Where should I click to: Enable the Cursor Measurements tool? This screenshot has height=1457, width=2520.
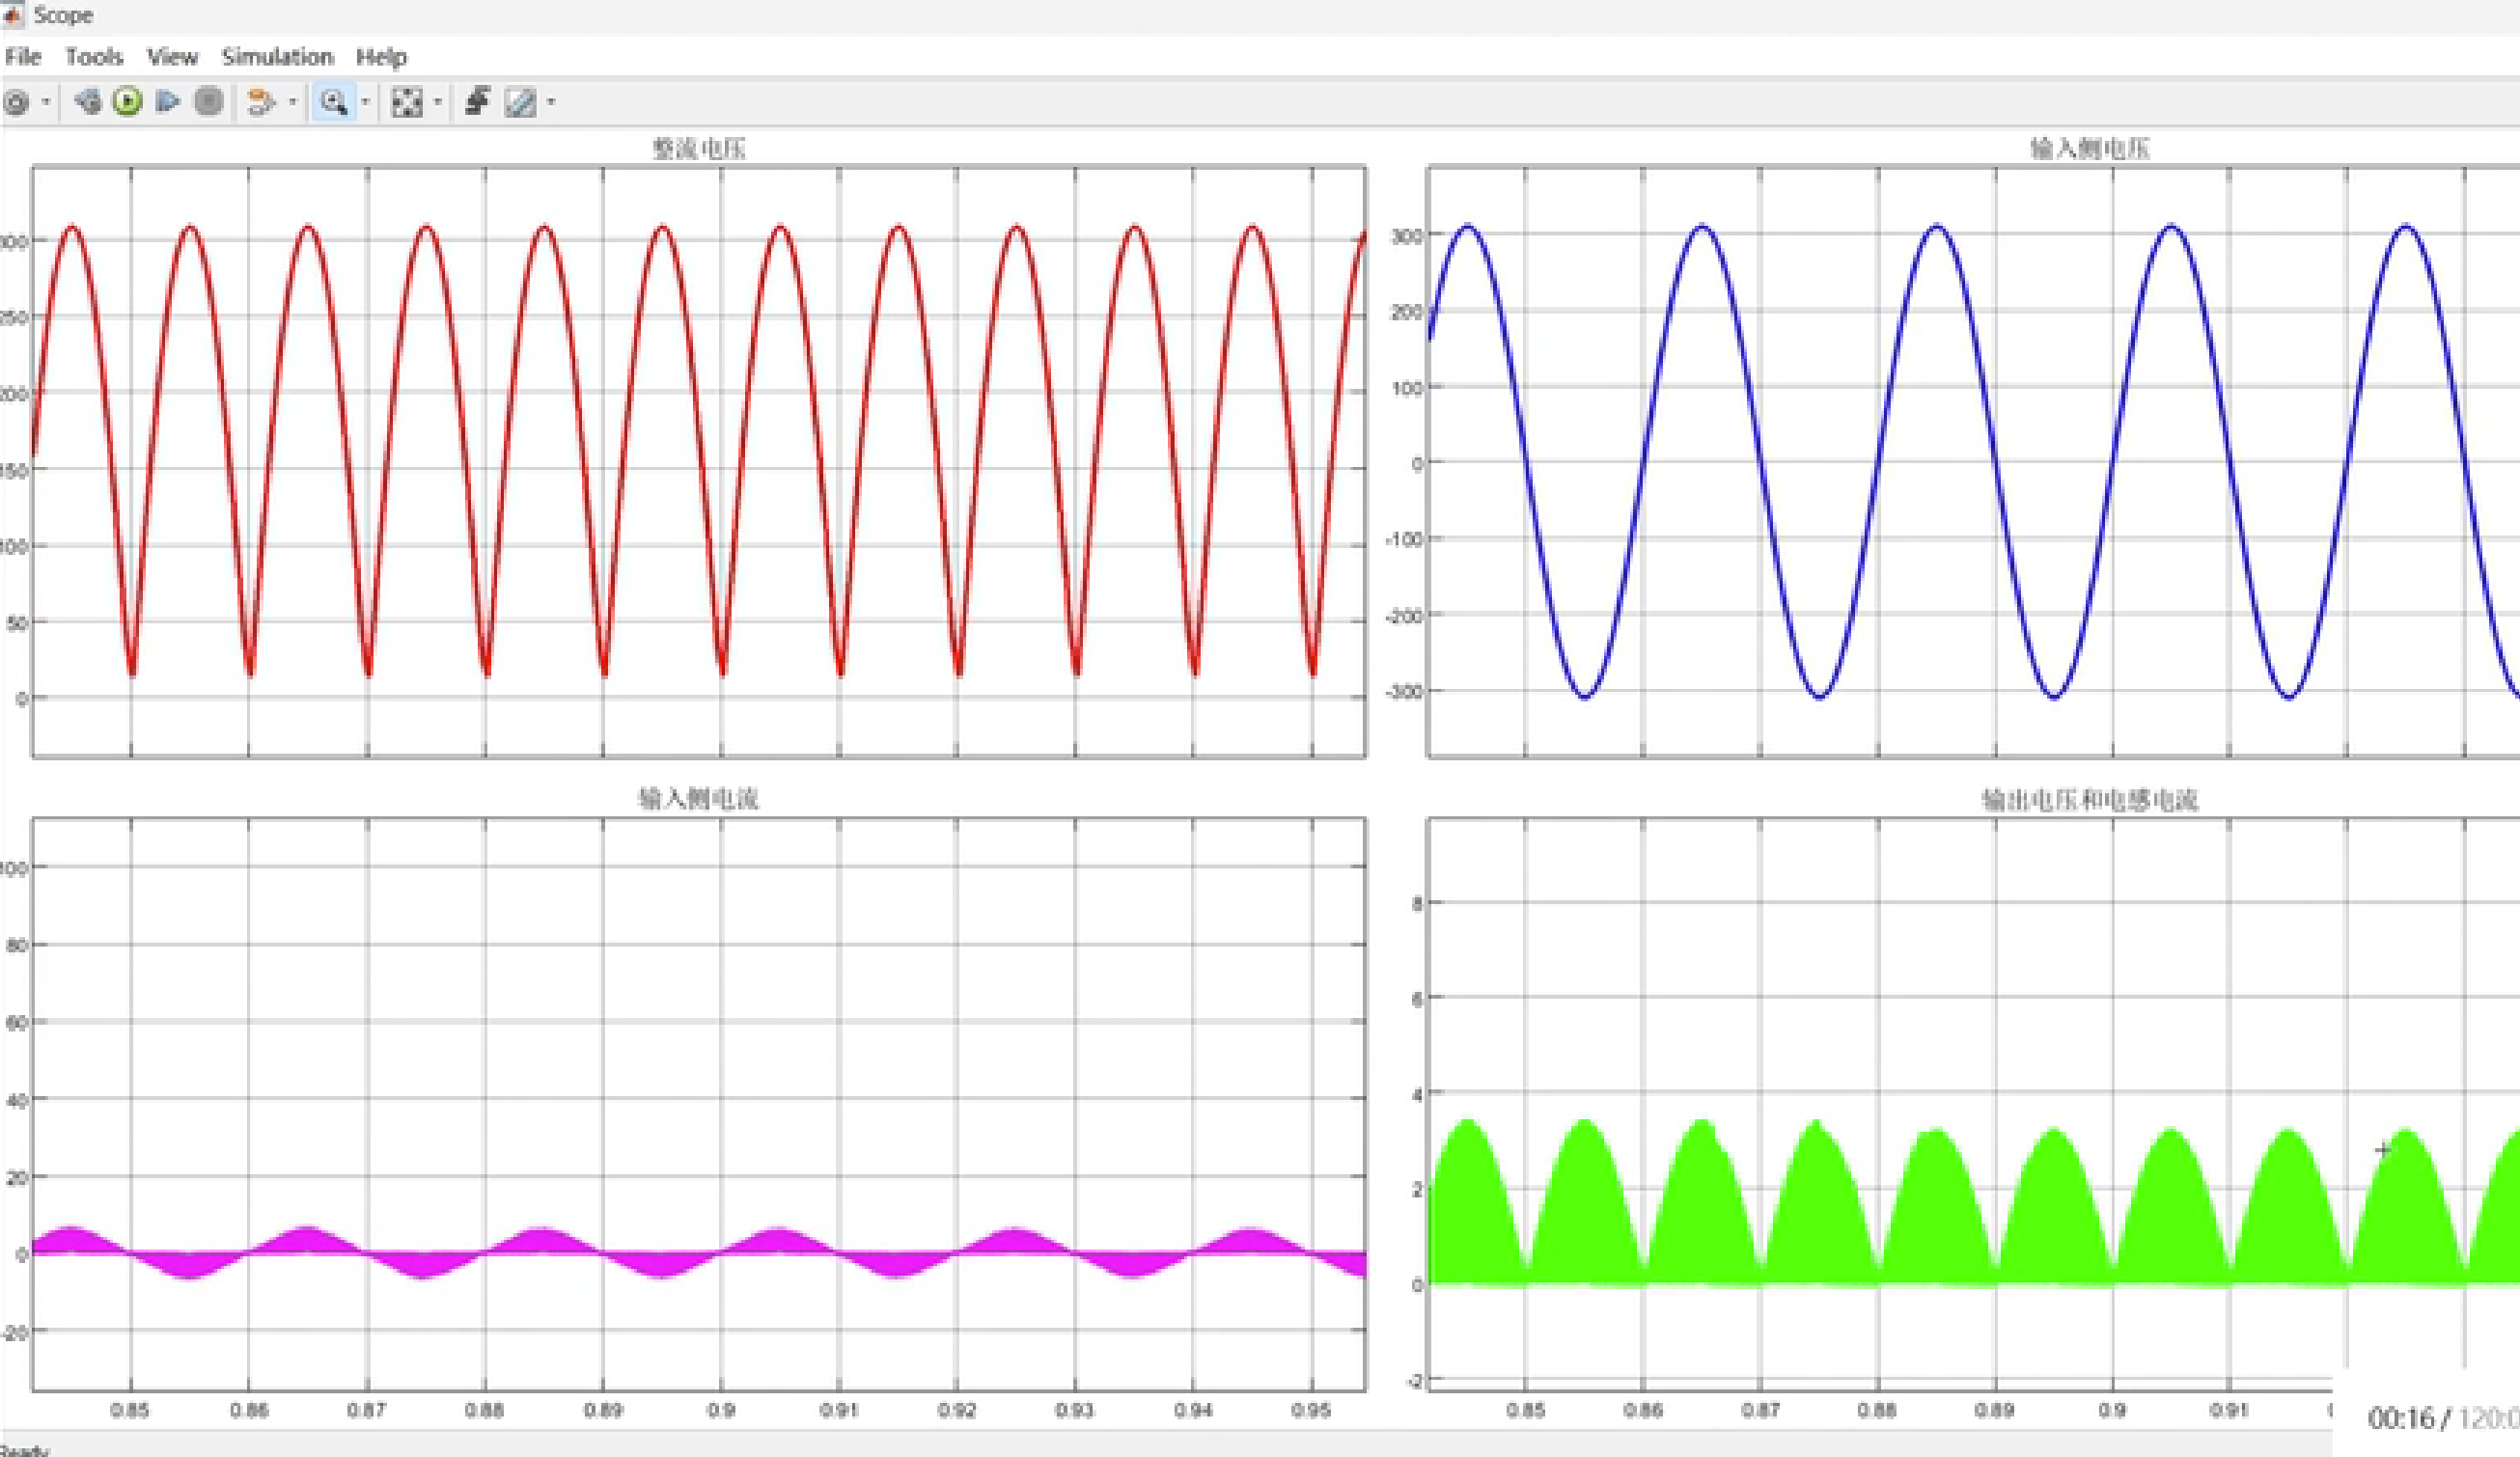(x=520, y=102)
